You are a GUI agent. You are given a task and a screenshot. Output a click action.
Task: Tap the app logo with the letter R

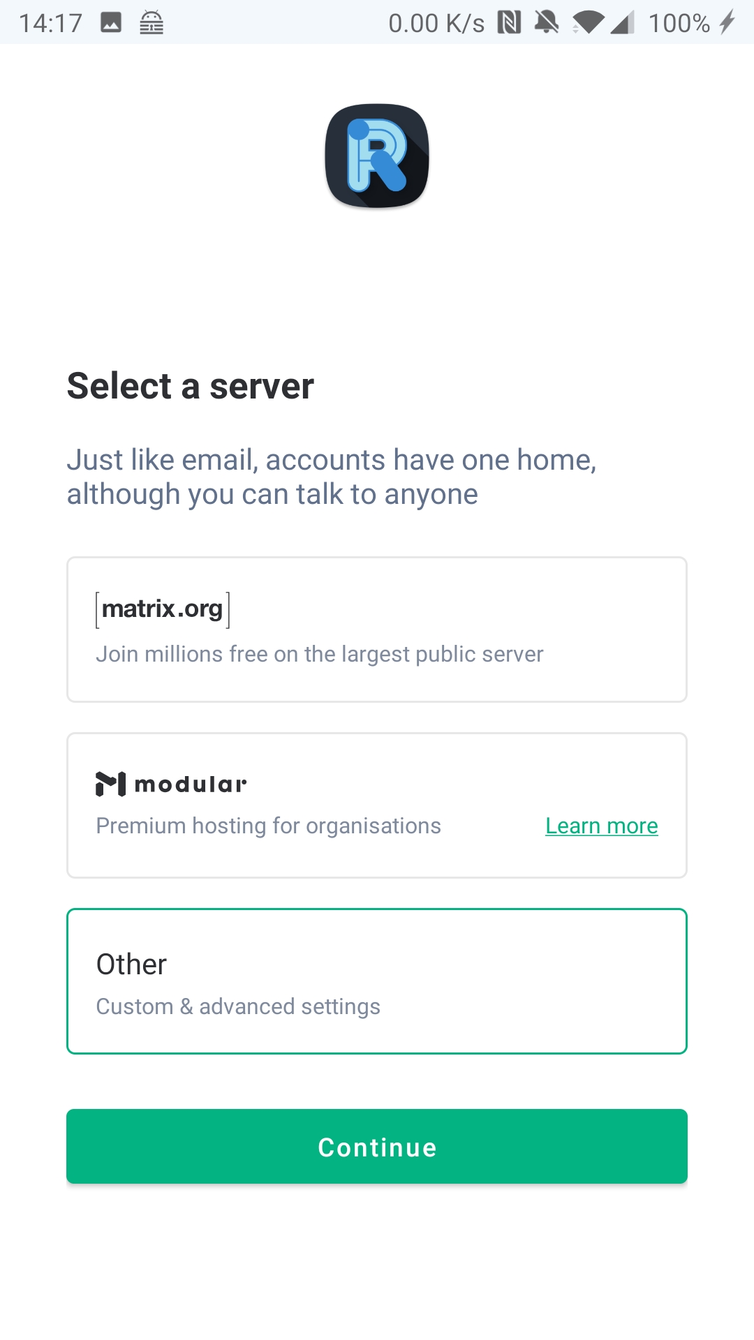point(377,156)
